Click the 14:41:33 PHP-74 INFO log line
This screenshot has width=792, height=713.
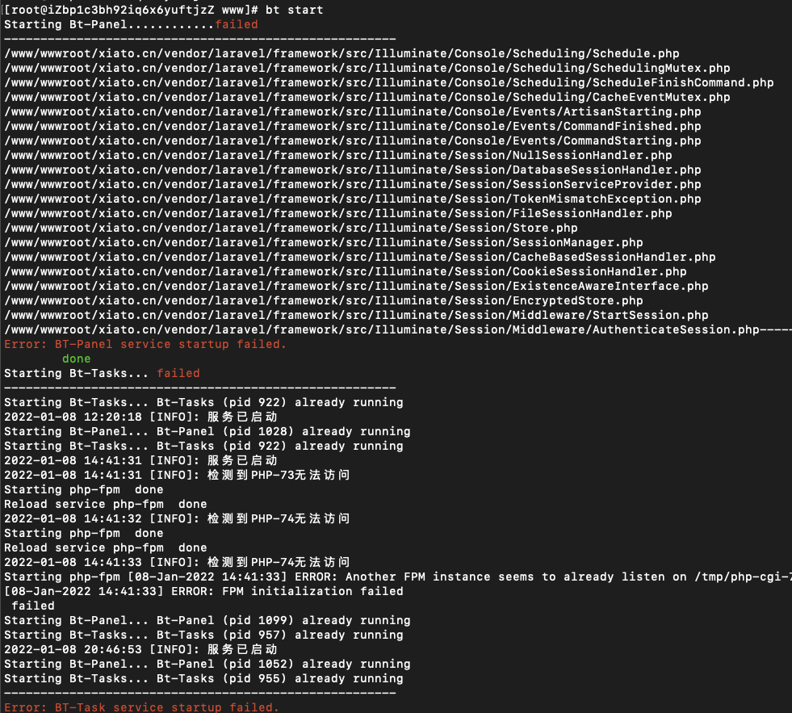pyautogui.click(x=178, y=563)
